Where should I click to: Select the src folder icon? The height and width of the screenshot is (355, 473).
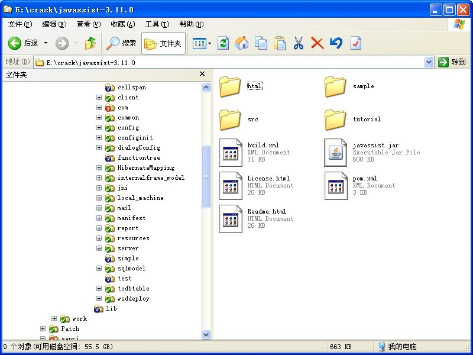coord(230,120)
